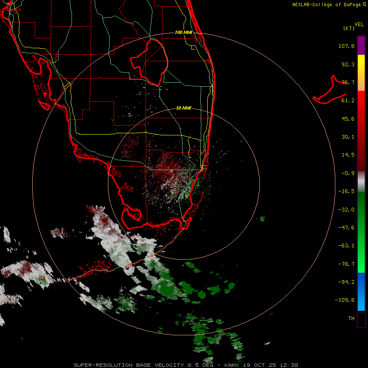
Task: Click the 30.1 velocity scale value
Action: [x=348, y=137]
